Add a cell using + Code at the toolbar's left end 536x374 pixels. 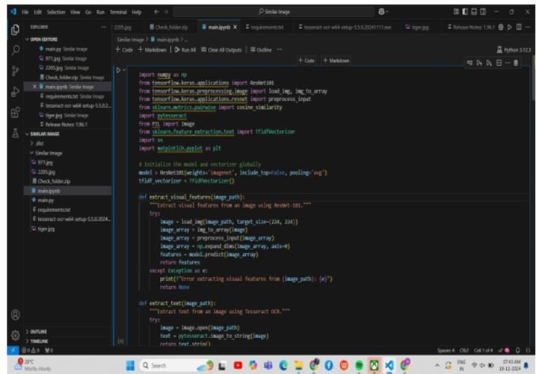(x=124, y=50)
